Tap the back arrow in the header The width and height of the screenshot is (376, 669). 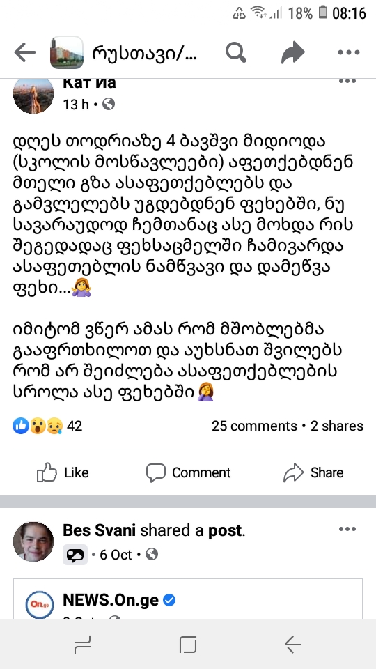click(x=25, y=53)
